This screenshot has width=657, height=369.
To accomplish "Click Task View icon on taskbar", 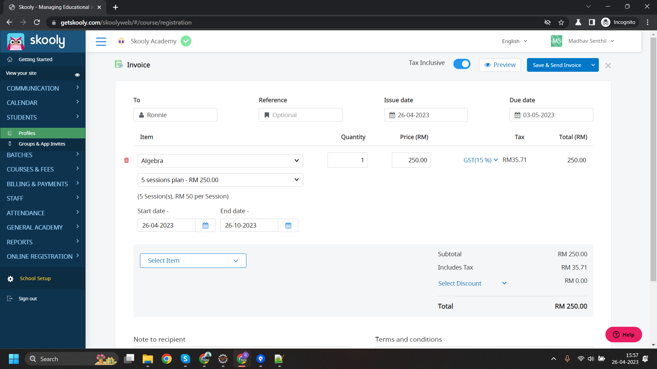I will (129, 359).
